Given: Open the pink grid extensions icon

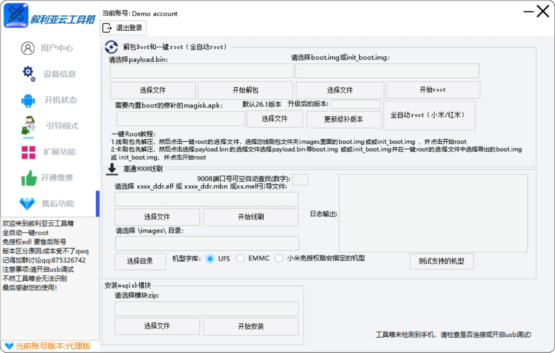Looking at the screenshot, I should pos(28,152).
